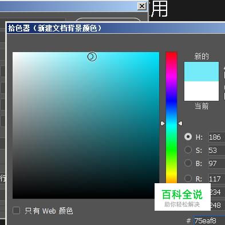Close the window behind the color picker
Screen dimensions: 225x225
(142, 6)
